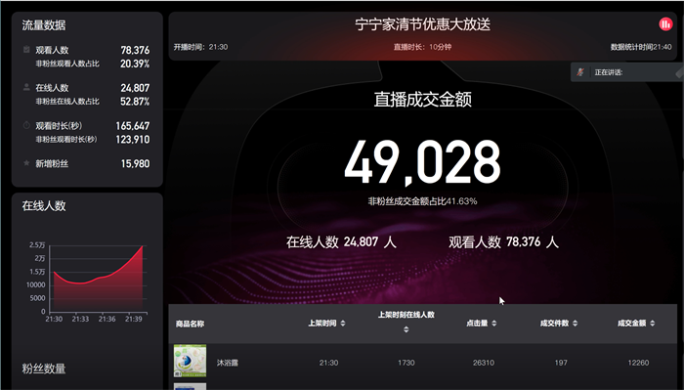Click the star icon beside 新增粉丝
684x390 pixels.
point(26,163)
